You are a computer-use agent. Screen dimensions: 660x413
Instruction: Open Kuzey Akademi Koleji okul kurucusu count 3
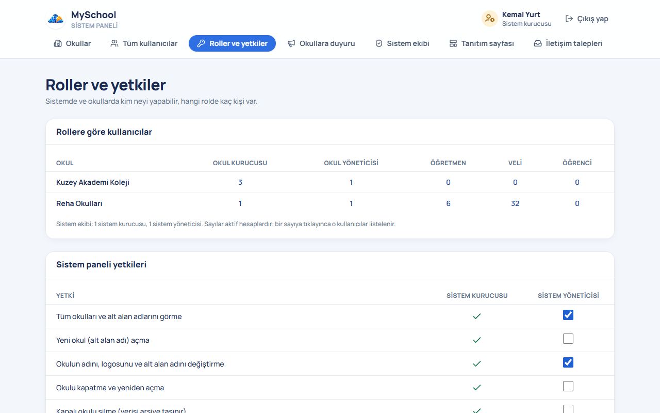[x=240, y=182]
